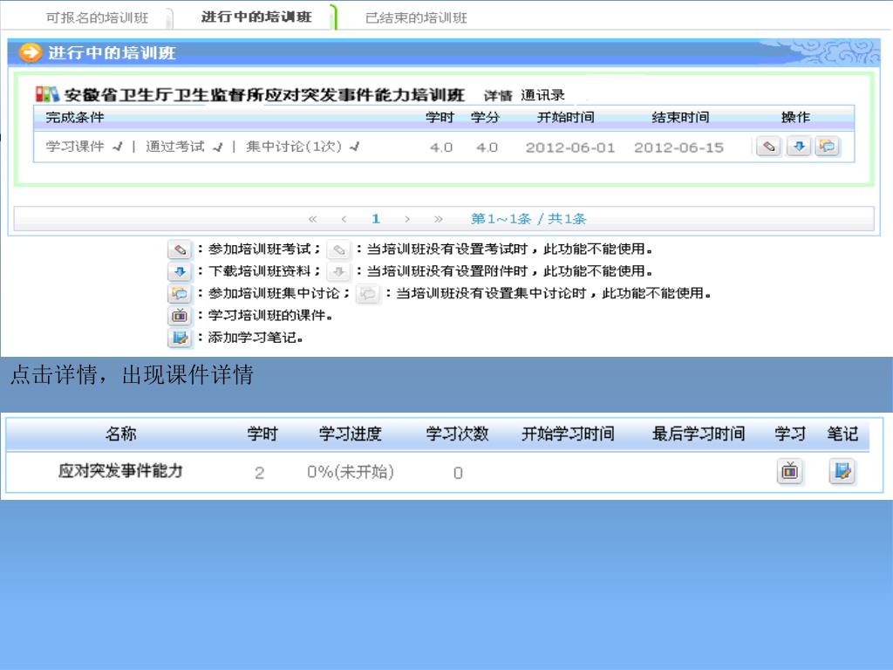Go to previous page with ‹ button
Viewport: 893px width, 670px height.
tap(344, 219)
